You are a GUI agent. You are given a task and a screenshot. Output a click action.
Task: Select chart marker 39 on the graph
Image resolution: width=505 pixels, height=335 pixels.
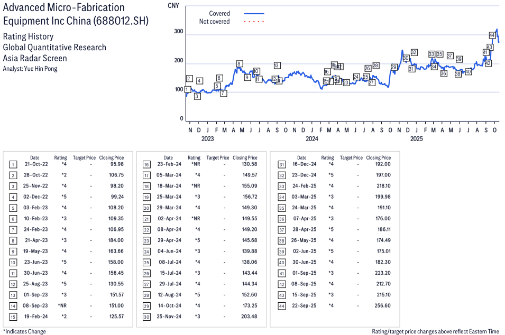pyautogui.click(x=459, y=59)
